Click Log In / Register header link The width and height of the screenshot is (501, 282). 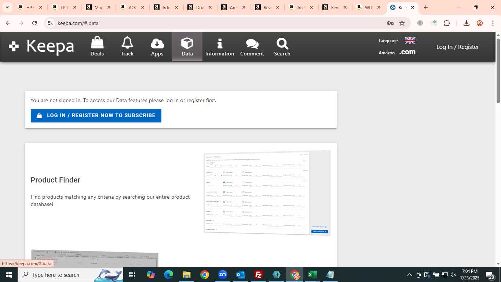(458, 47)
